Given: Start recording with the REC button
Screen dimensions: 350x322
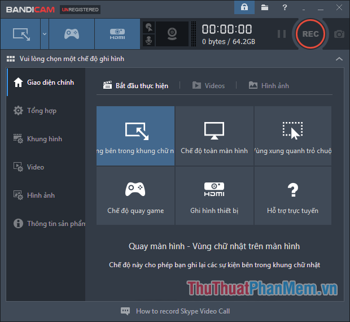Looking at the screenshot, I should tap(310, 34).
